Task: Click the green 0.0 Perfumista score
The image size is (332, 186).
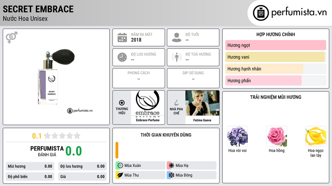Action: [74, 151]
